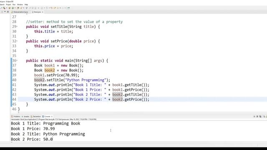This screenshot has width=267, height=150.
Task: Click console output "Book 2 Title: Python Programming"
Action: point(48,134)
